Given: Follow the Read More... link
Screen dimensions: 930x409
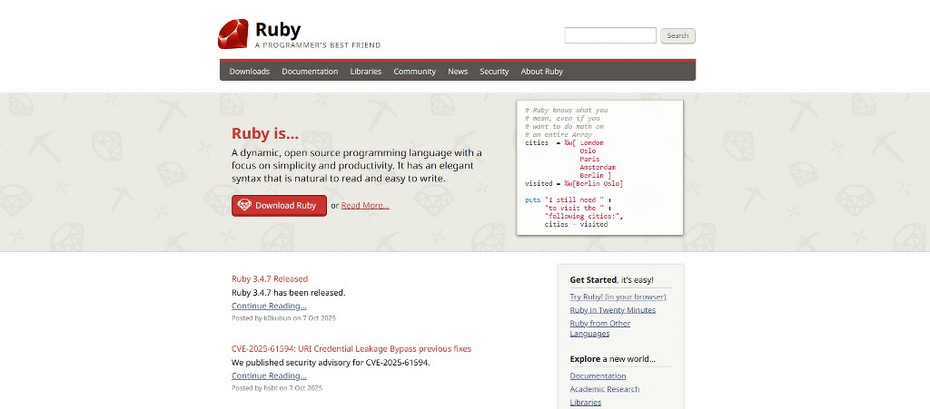Looking at the screenshot, I should click(x=365, y=205).
